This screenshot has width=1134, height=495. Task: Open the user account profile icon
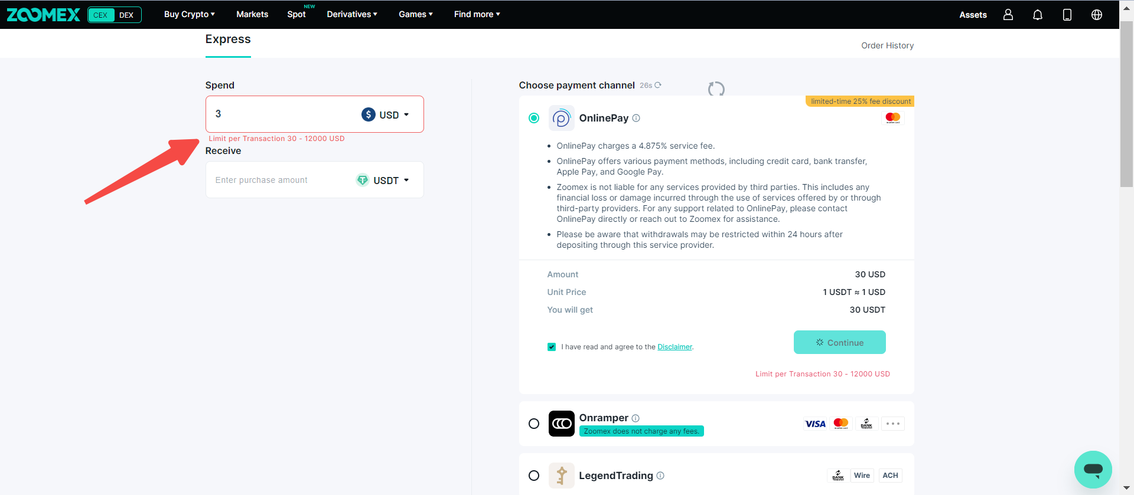coord(1008,15)
